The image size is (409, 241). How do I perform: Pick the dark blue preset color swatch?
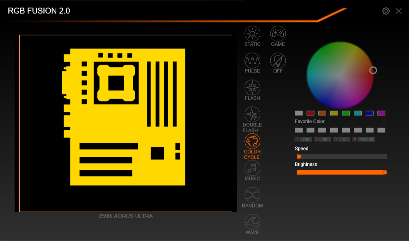[x=370, y=113]
